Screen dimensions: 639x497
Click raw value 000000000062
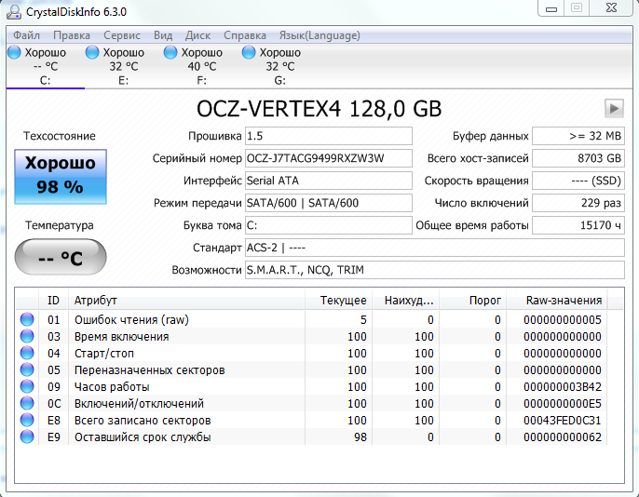pos(563,437)
